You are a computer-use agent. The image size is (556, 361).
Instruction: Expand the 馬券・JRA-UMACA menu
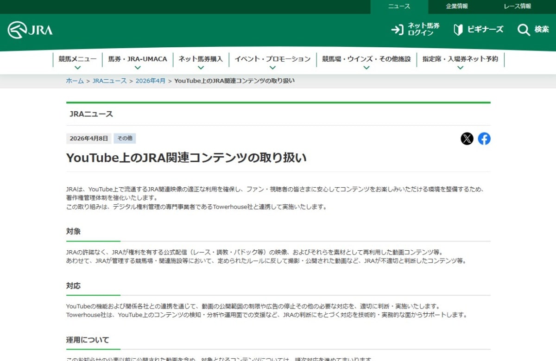(138, 61)
